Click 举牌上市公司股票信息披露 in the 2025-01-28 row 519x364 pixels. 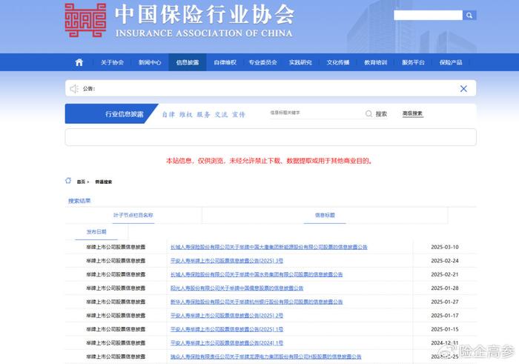tap(116, 288)
